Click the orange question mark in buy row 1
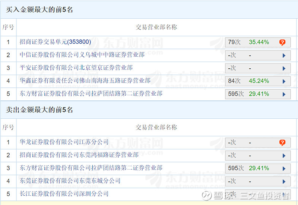 282,43
